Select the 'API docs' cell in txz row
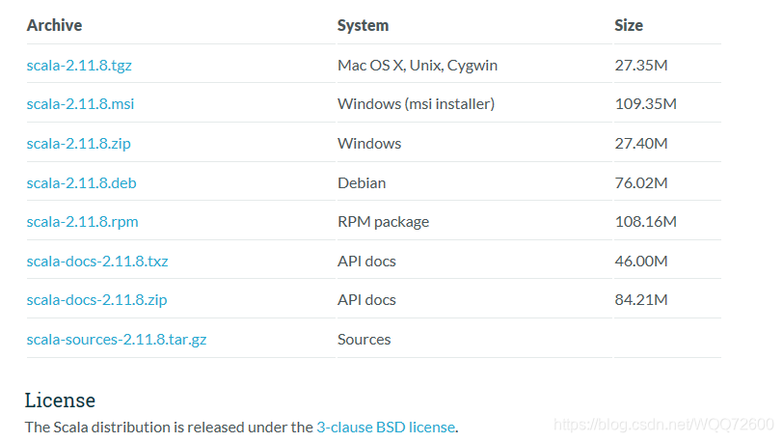The height and width of the screenshot is (442, 783). click(366, 261)
